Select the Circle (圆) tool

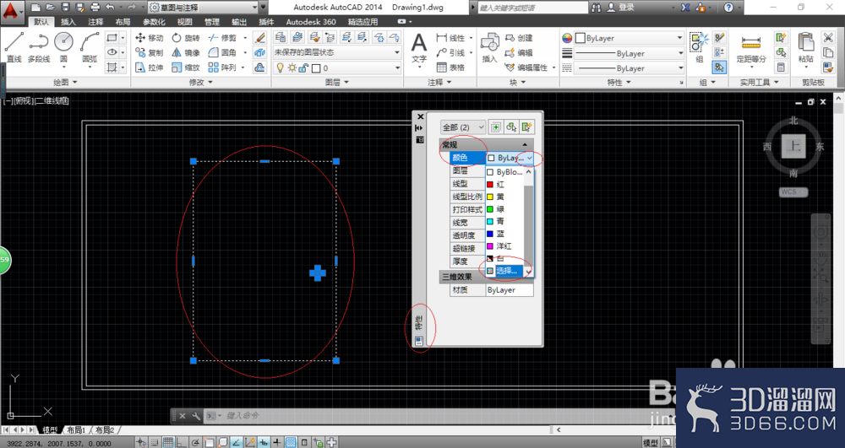(63, 47)
